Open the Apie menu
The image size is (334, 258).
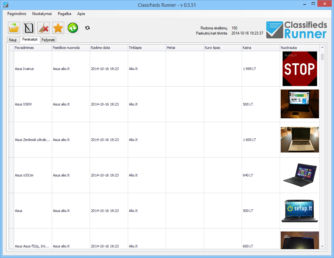coord(81,14)
